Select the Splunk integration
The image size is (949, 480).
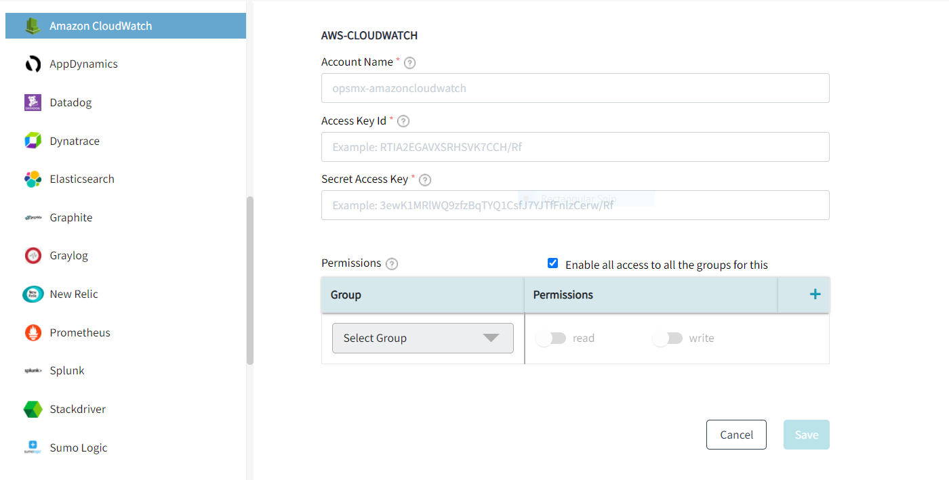[x=32, y=370]
